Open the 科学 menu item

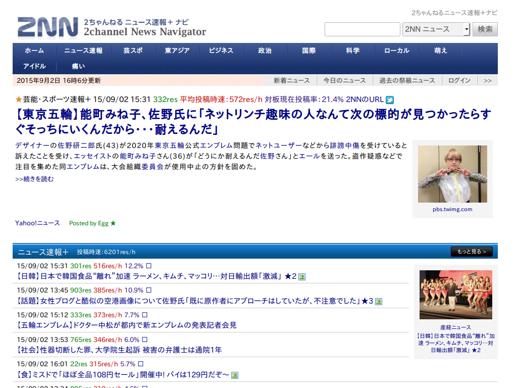[x=352, y=51]
